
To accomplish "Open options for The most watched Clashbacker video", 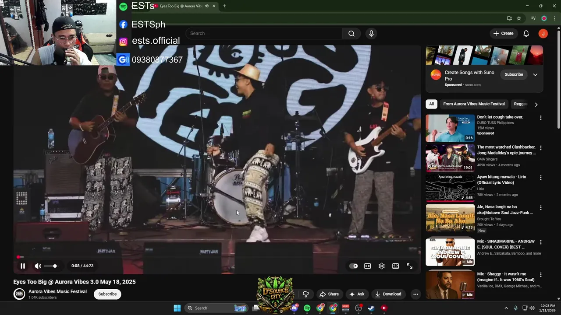I will pos(540,148).
